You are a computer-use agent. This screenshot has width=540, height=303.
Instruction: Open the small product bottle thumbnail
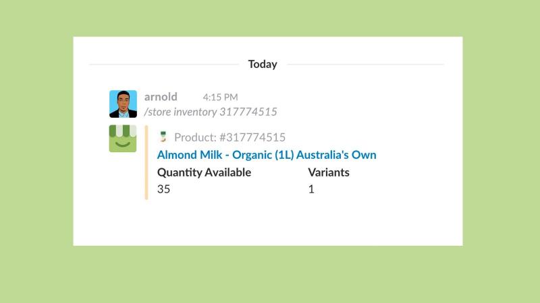pos(163,137)
